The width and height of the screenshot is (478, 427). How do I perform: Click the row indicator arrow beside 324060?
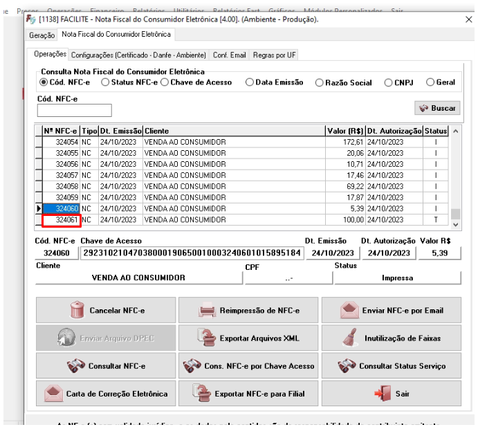click(x=39, y=208)
